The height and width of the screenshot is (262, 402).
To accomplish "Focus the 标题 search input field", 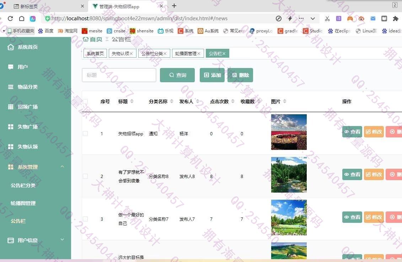I will point(119,75).
